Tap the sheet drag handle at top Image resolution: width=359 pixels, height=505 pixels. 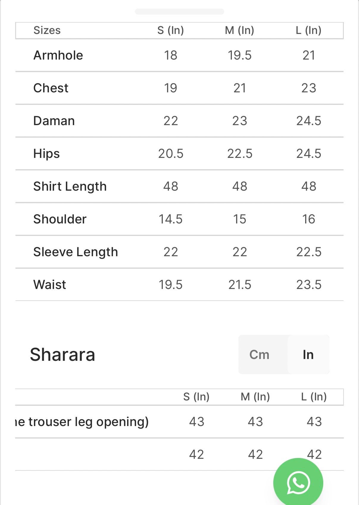coord(179,12)
